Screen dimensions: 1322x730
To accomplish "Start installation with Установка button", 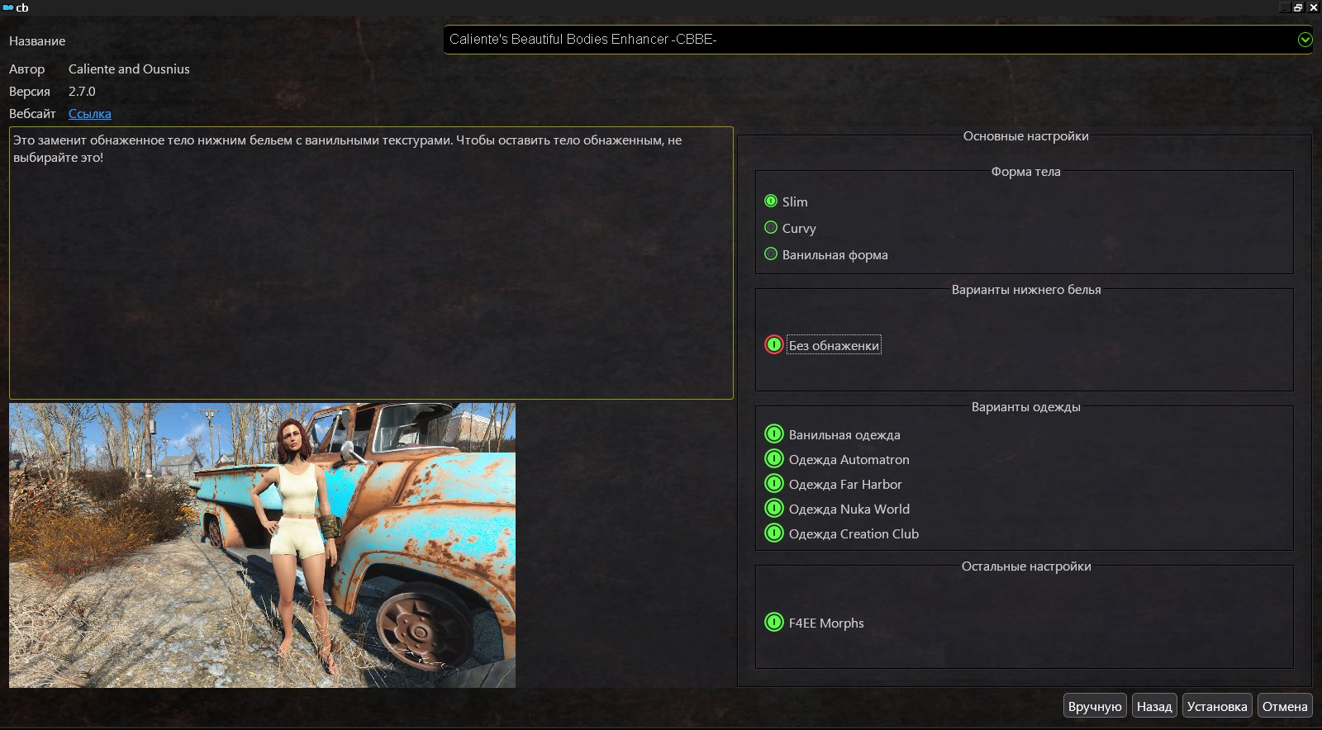I will coord(1217,706).
